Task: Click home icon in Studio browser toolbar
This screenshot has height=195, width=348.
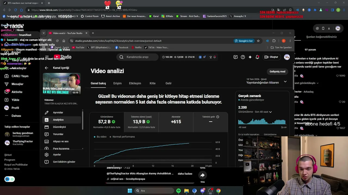Action: pyautogui.click(x=64, y=41)
